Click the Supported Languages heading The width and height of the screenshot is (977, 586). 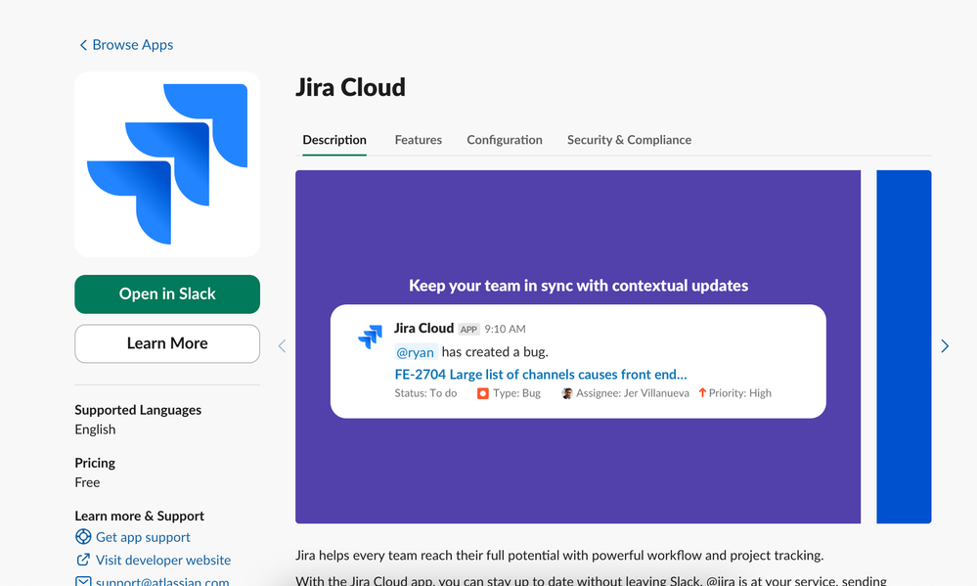point(138,410)
